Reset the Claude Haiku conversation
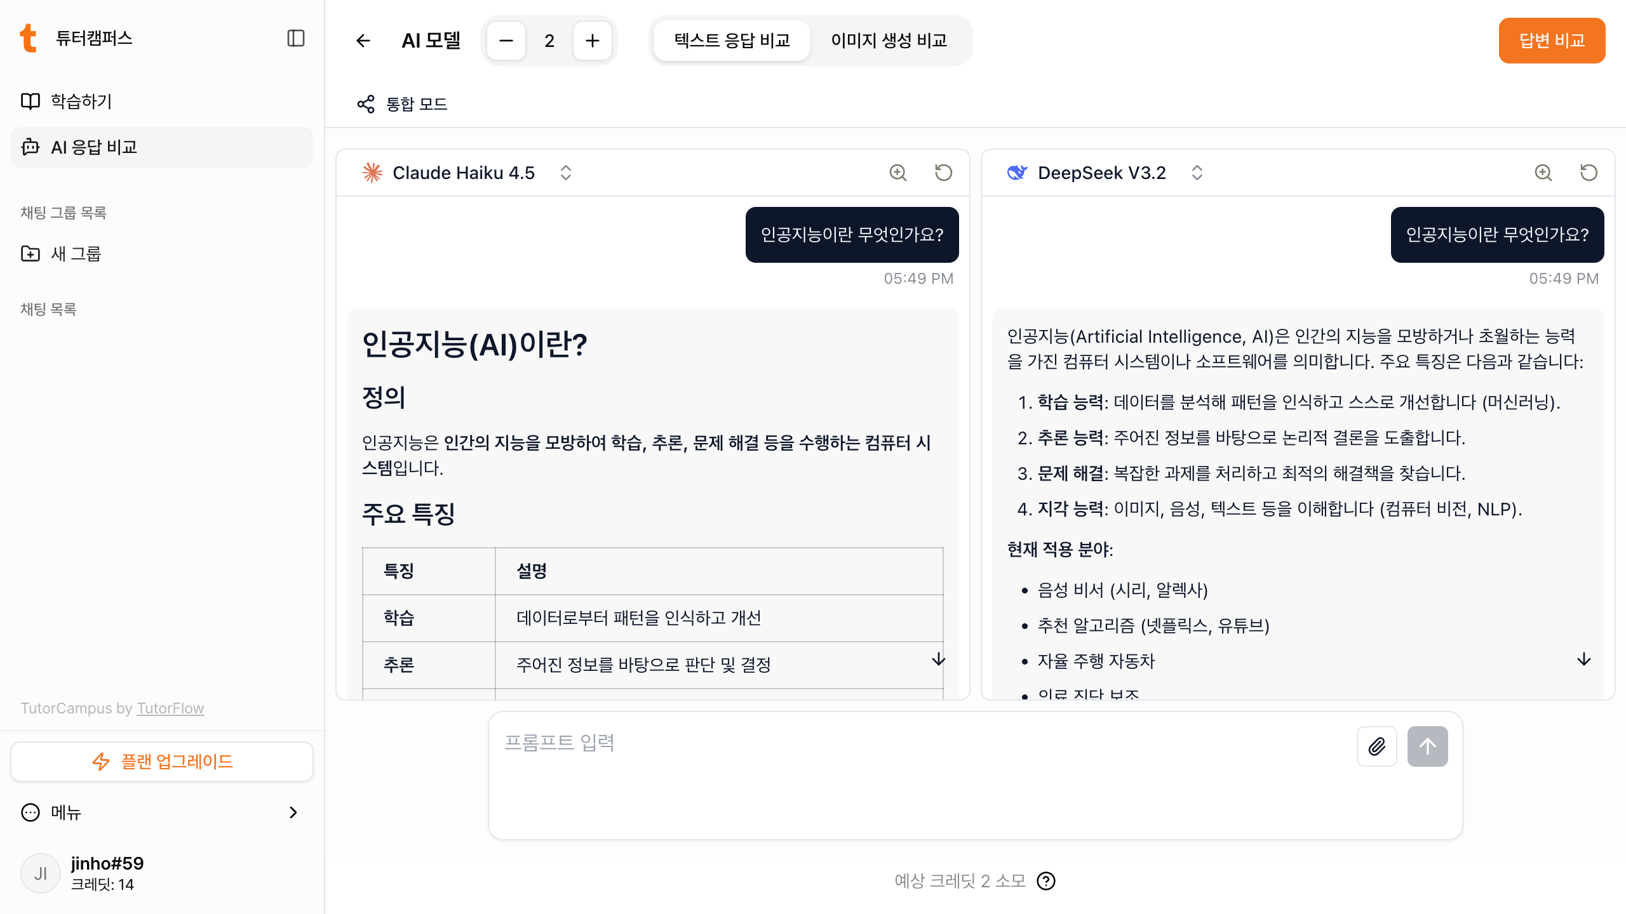Screen dimensions: 1626x914 944,173
